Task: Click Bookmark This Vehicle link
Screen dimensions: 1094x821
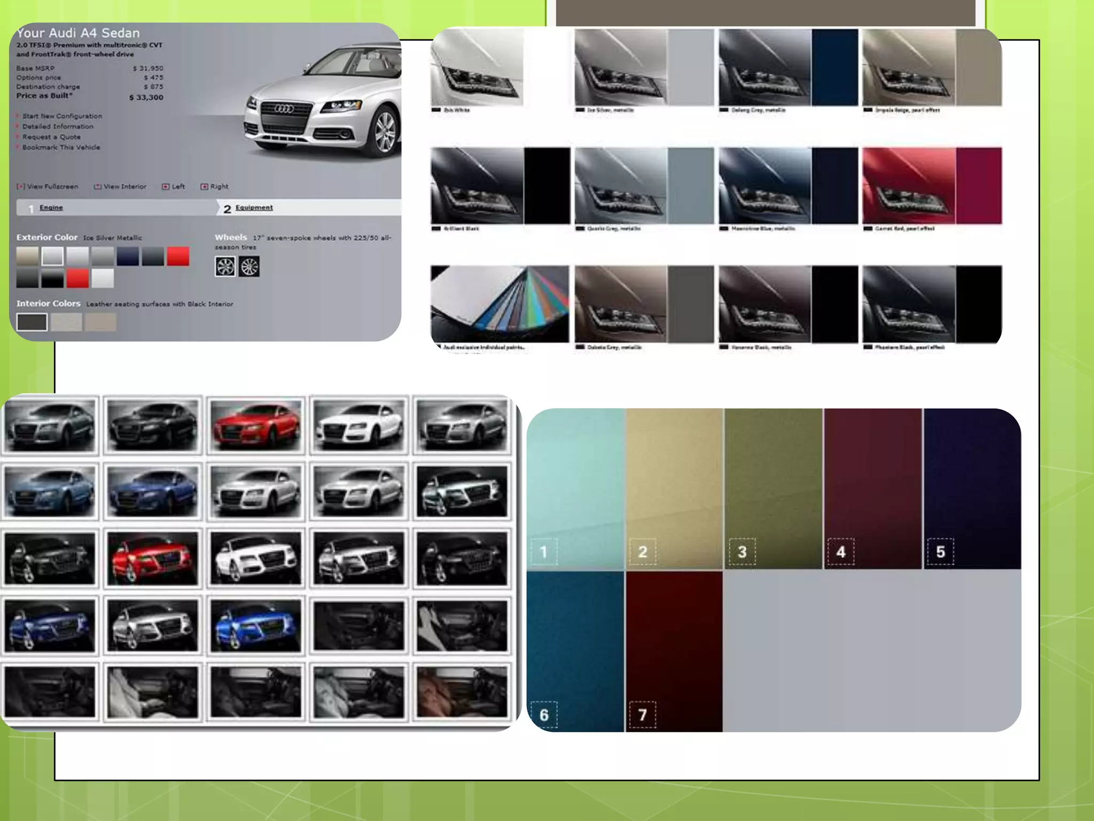Action: click(x=61, y=148)
